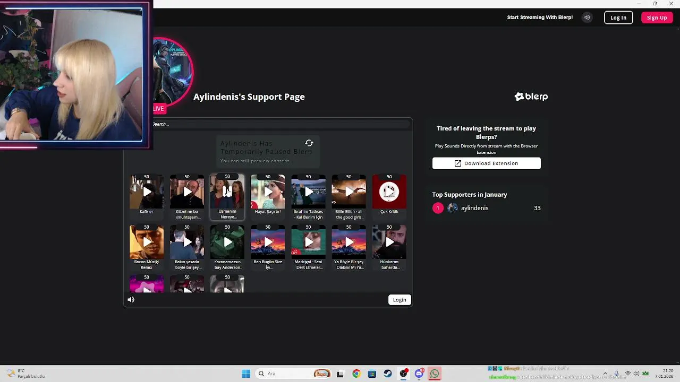The height and width of the screenshot is (382, 680).
Task: Play Kazanamazsın bay Anderson clip
Action: coord(227,242)
